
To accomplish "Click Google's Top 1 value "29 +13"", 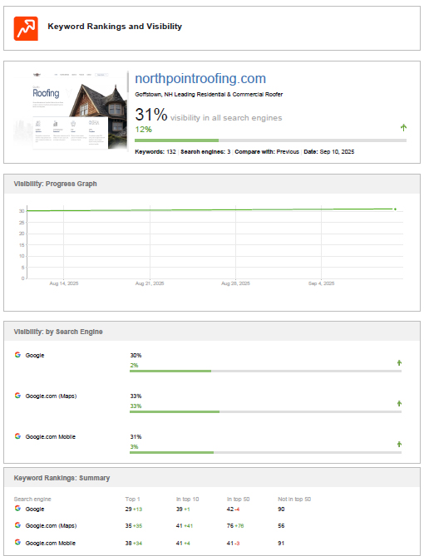I will tap(133, 509).
